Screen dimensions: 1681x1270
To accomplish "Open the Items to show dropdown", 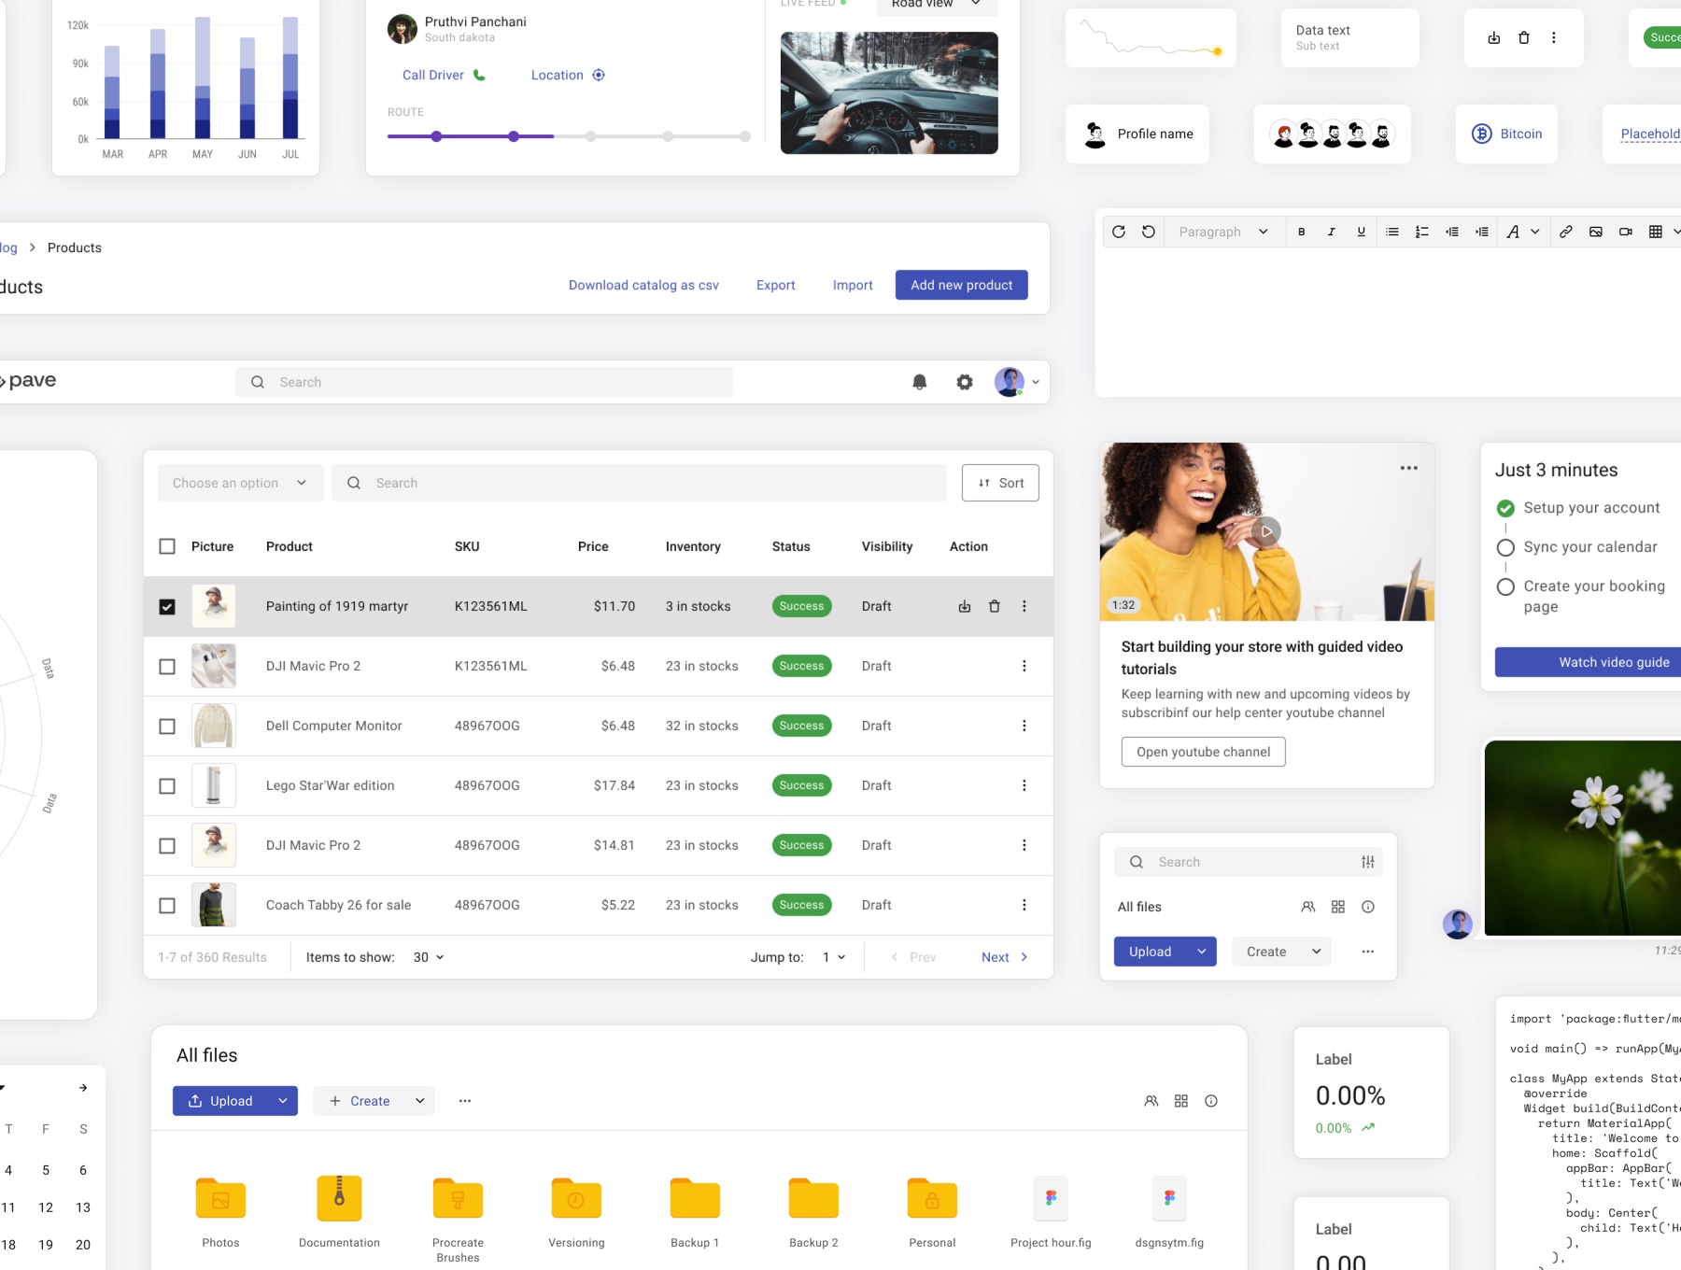I will click(429, 957).
